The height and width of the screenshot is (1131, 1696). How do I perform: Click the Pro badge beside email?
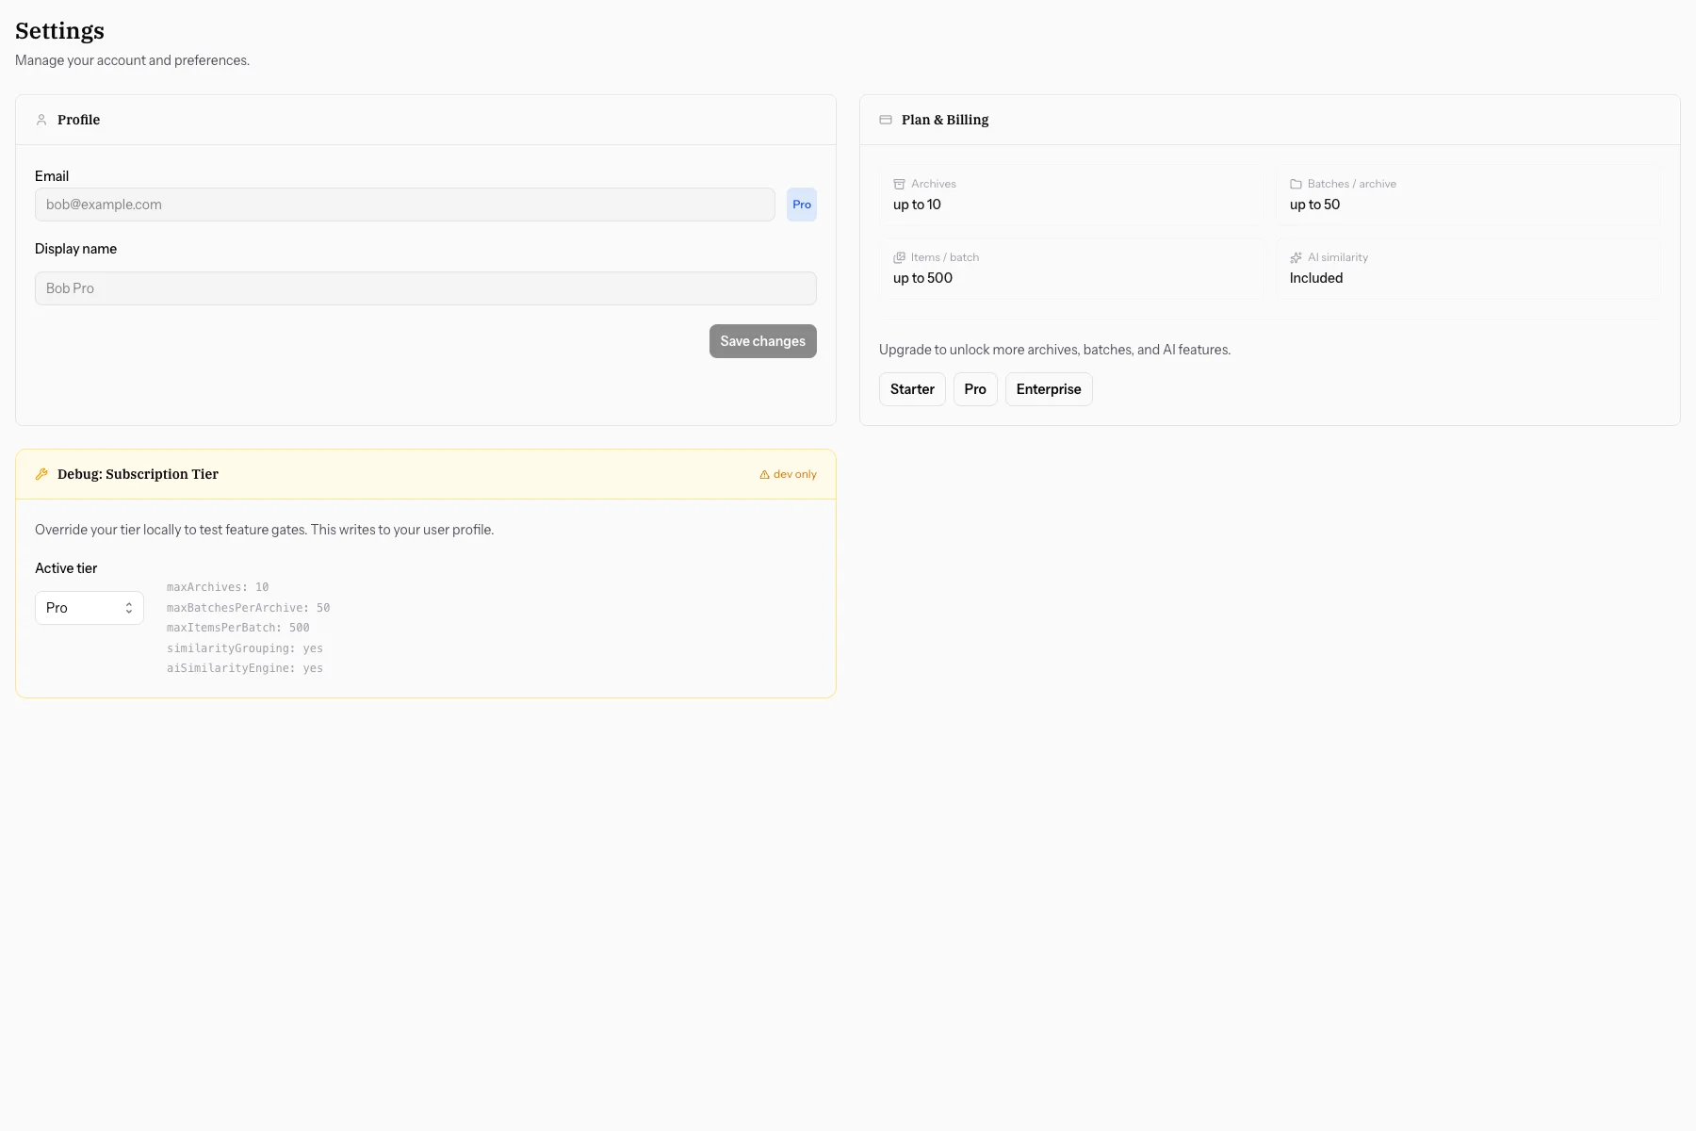(802, 205)
